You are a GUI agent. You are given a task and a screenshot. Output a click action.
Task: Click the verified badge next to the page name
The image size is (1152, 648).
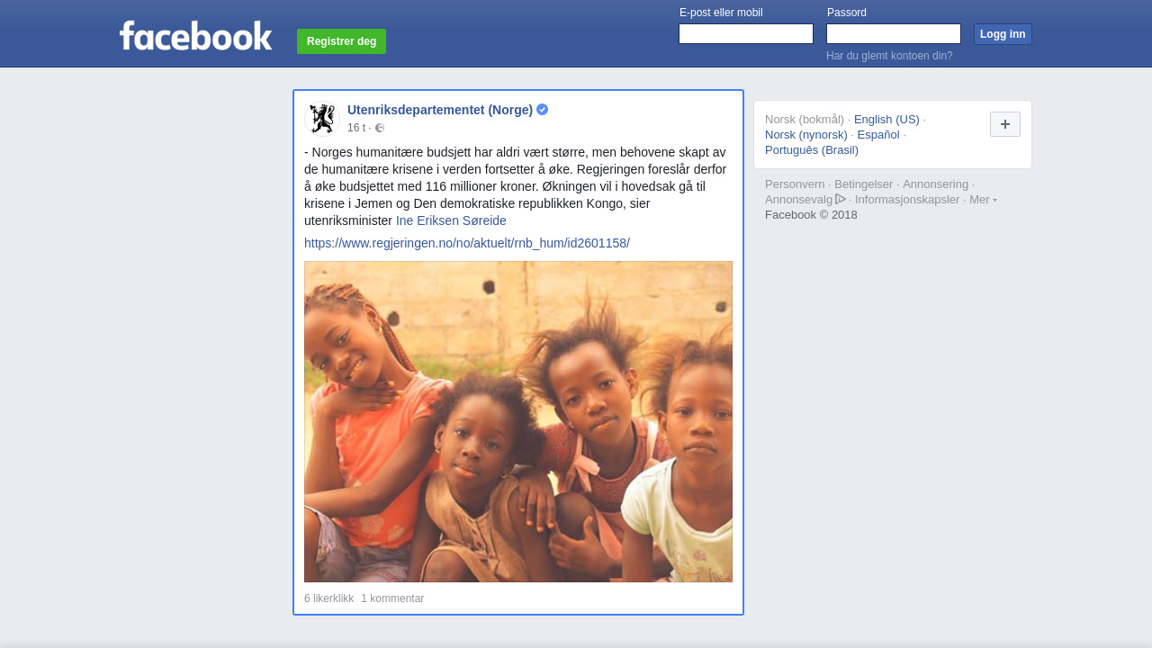click(543, 110)
